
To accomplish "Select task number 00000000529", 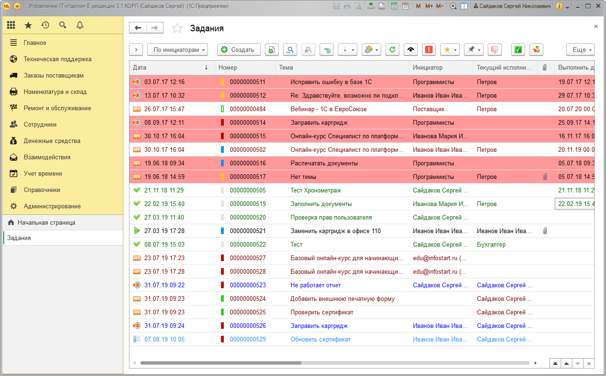I will [x=248, y=340].
